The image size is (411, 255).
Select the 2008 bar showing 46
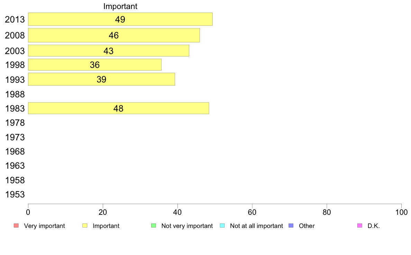(x=114, y=35)
